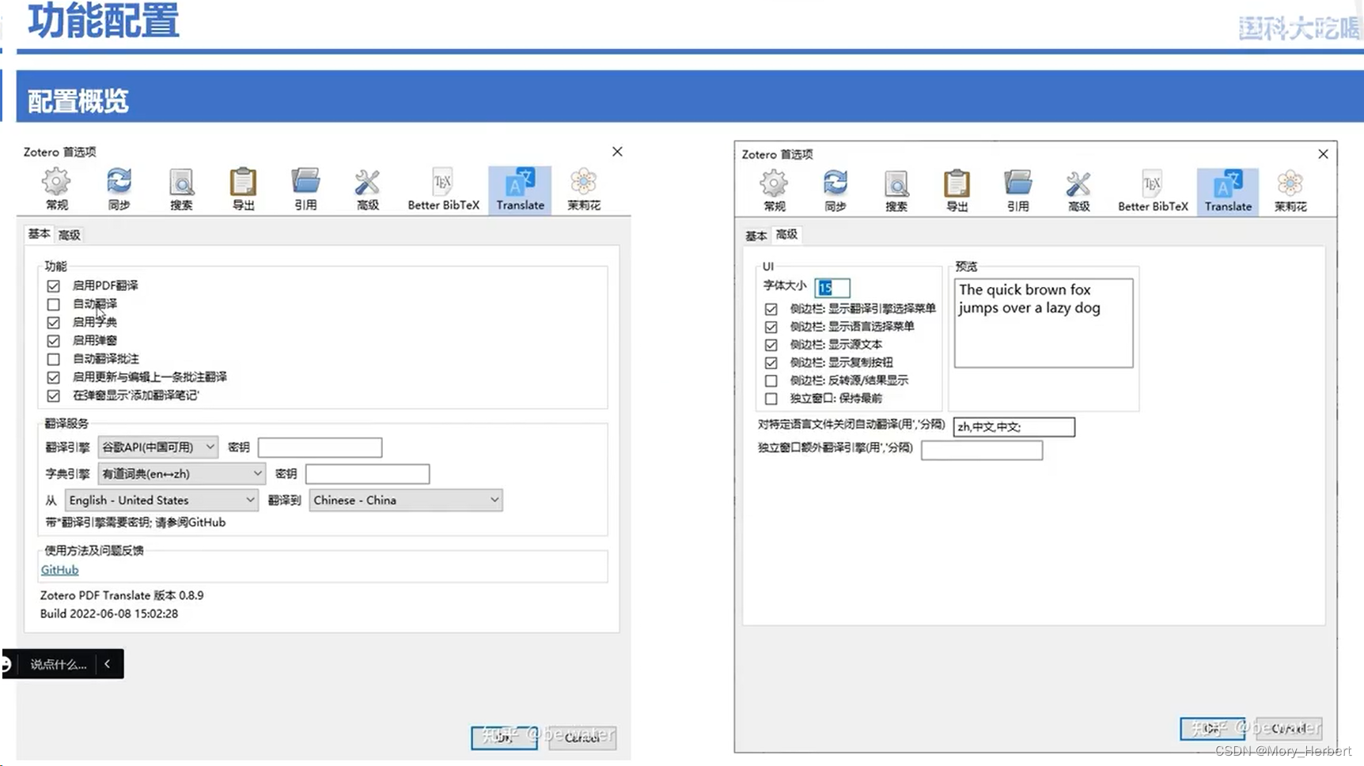Open 同步 sync pane in right preferences window

click(x=835, y=191)
